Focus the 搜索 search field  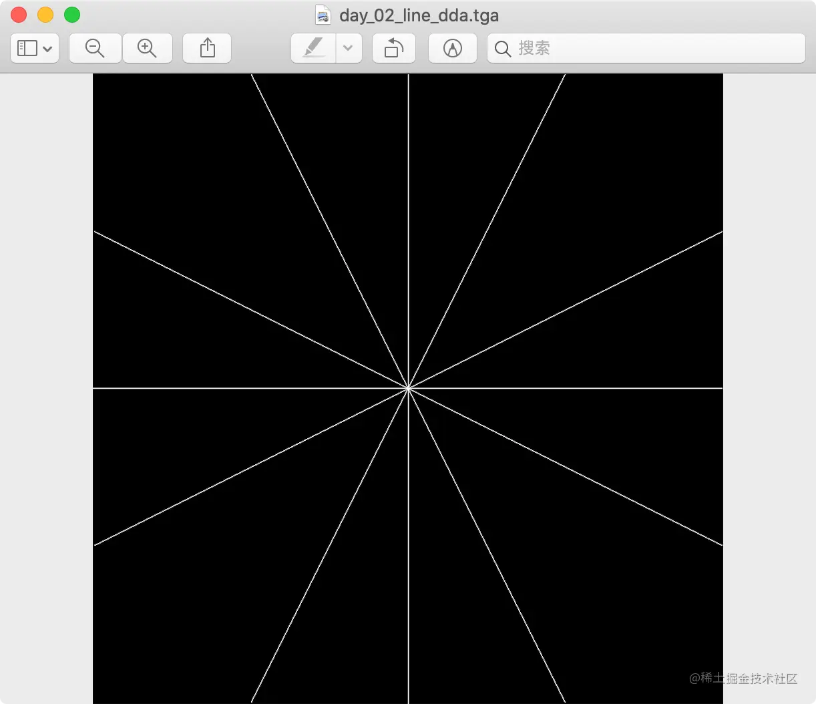point(646,48)
